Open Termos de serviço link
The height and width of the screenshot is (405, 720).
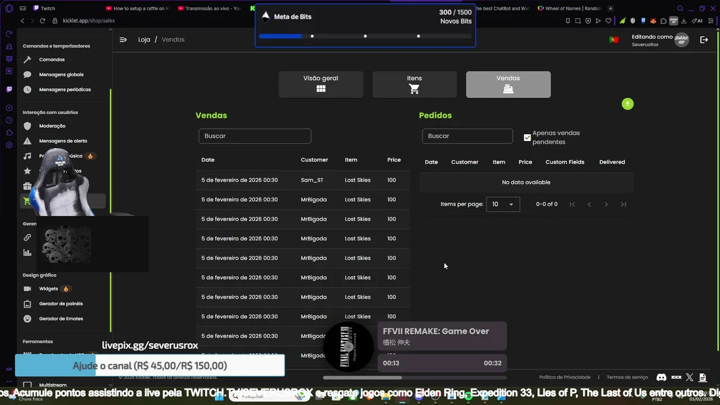click(627, 377)
